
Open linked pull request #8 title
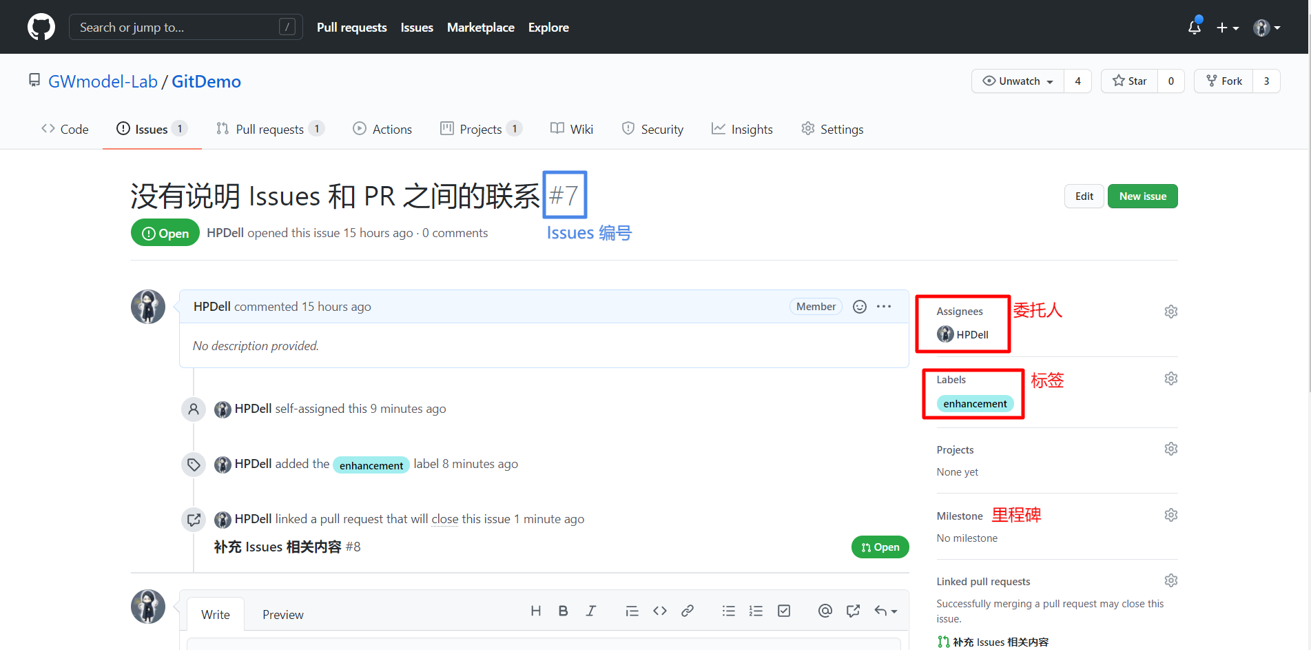[278, 547]
